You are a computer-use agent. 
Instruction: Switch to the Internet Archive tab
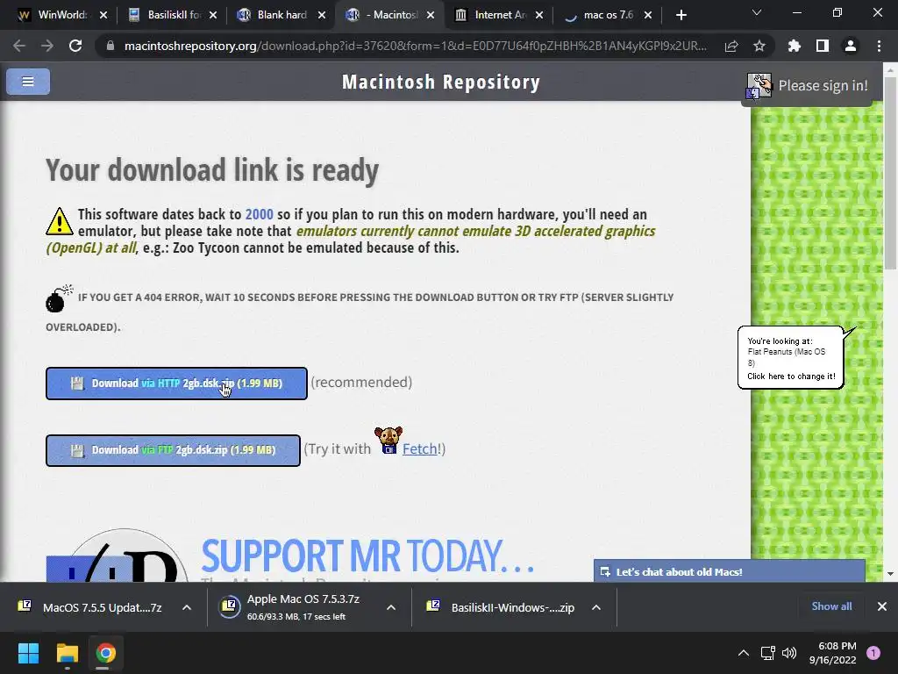[496, 15]
